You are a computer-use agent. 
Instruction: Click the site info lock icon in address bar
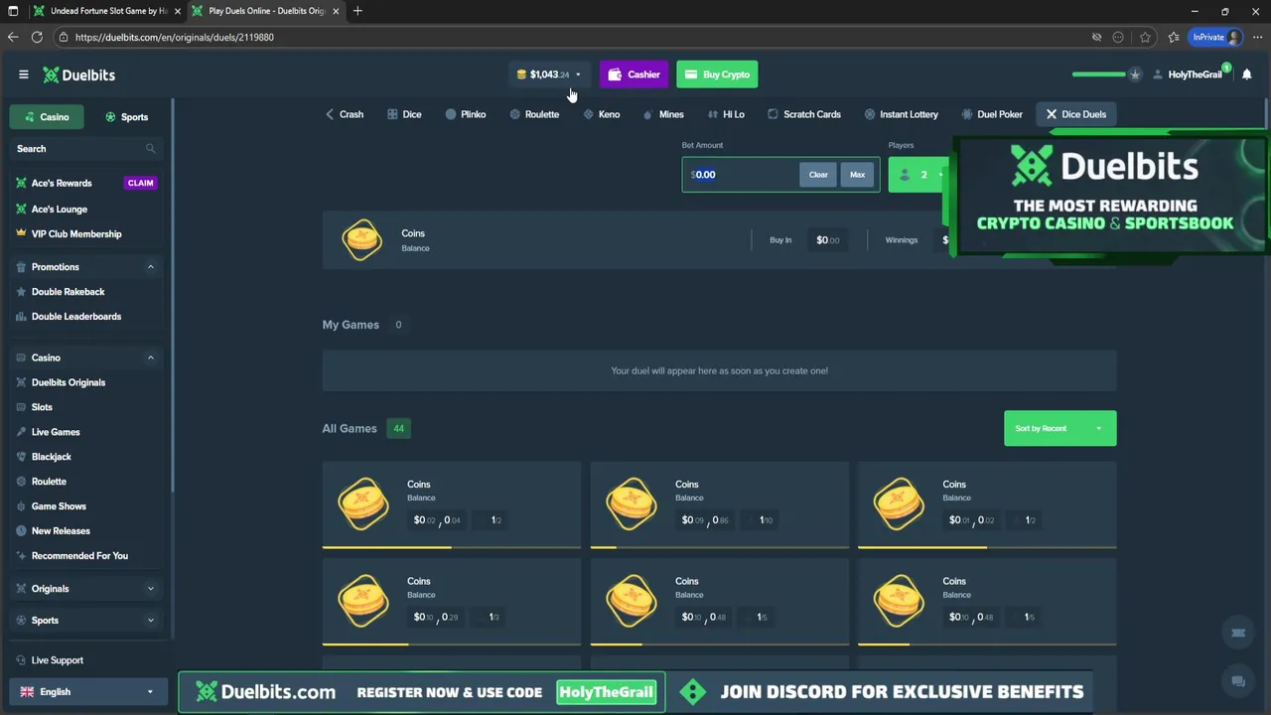click(64, 37)
